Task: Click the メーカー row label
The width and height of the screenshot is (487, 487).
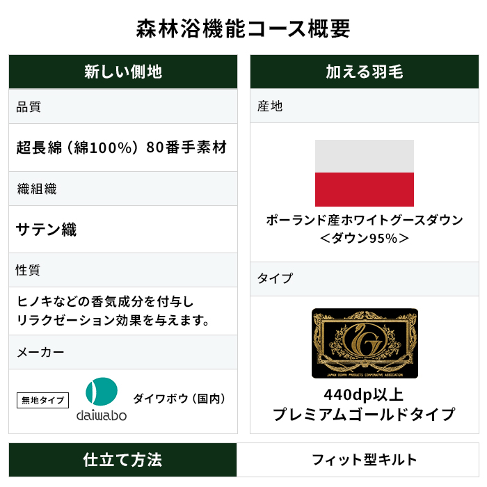Action: [40, 352]
